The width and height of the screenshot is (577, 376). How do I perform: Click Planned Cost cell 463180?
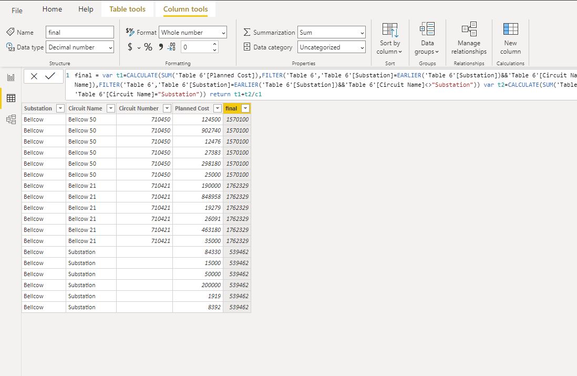[198, 230]
